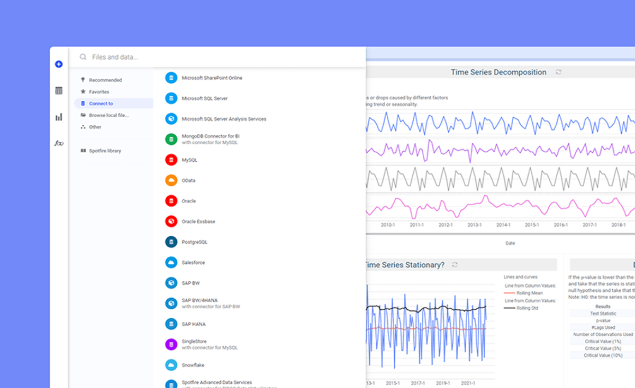The image size is (635, 388).
Task: Open Spotfire library
Action: [105, 151]
